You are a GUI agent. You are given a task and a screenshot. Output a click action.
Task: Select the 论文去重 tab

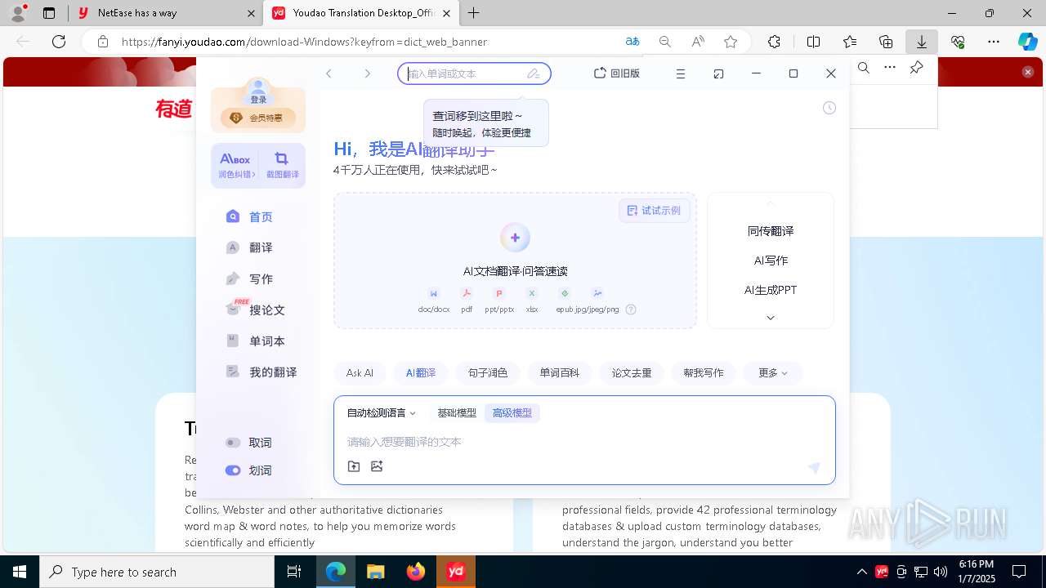[632, 373]
